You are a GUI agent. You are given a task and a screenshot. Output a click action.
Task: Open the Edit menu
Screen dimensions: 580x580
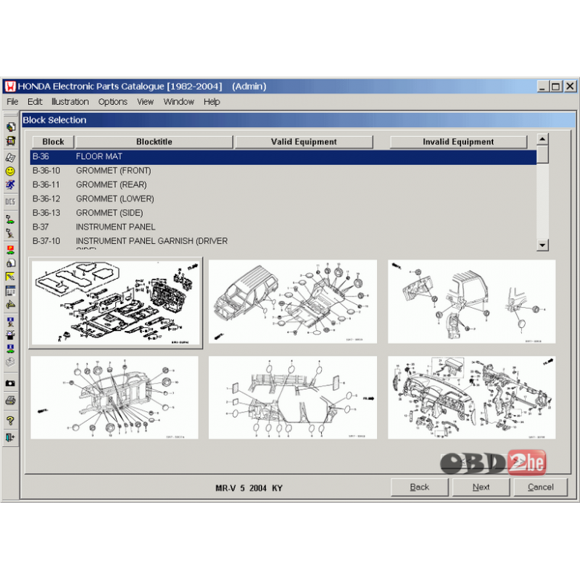[35, 102]
